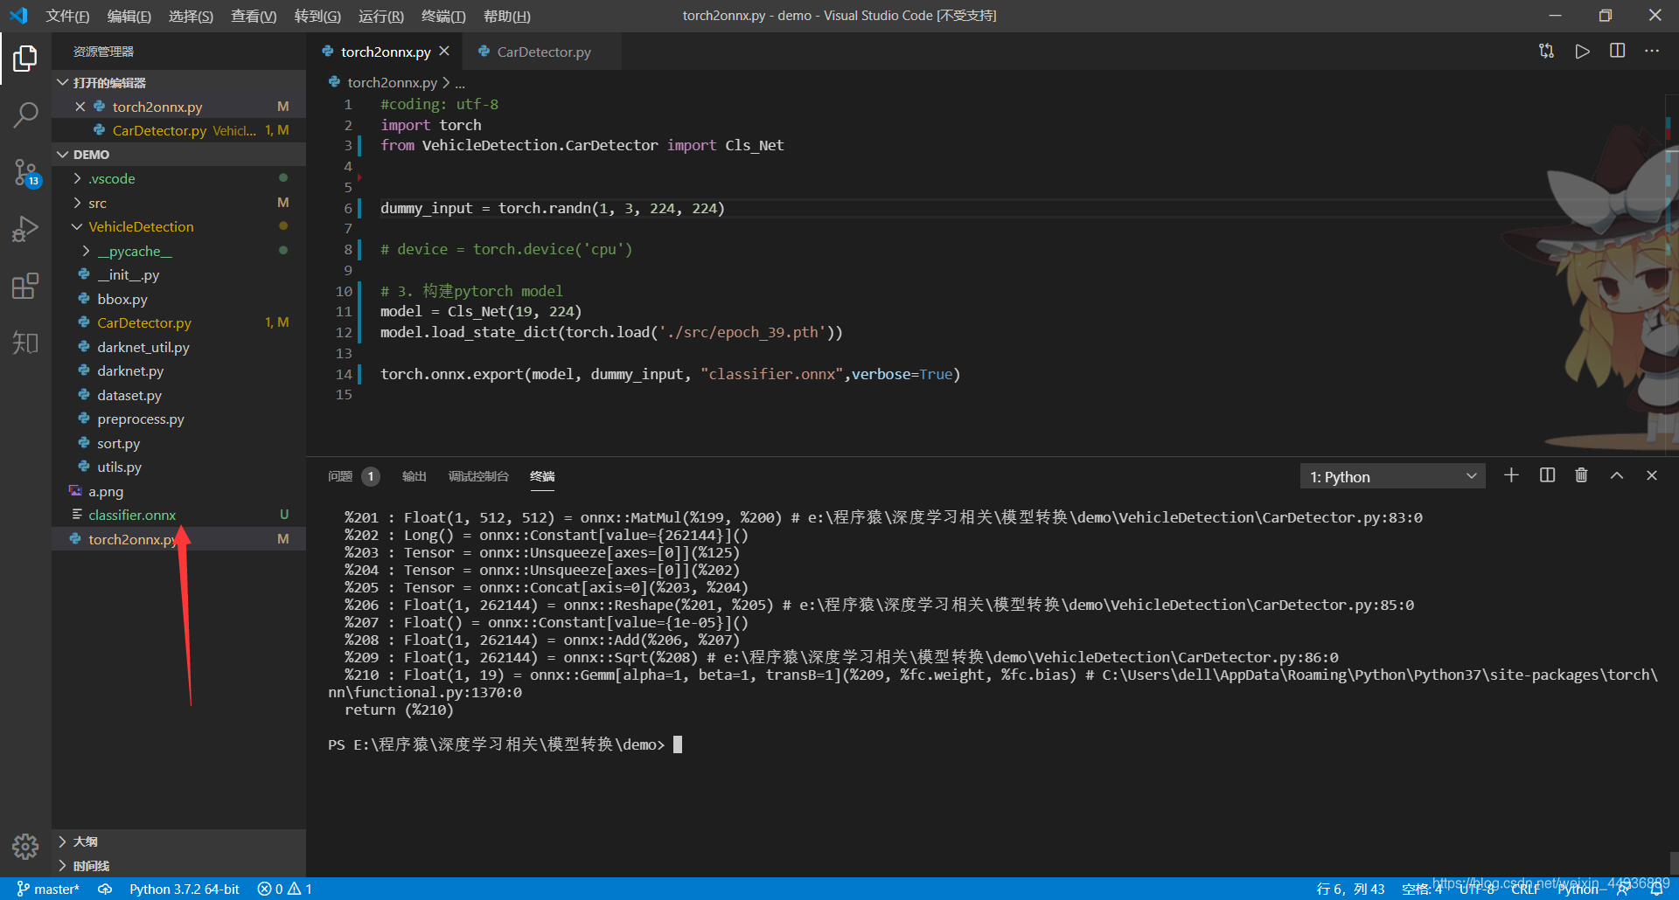Image resolution: width=1679 pixels, height=900 pixels.
Task: Open the Zhihu extension icon in activity bar
Action: [25, 343]
